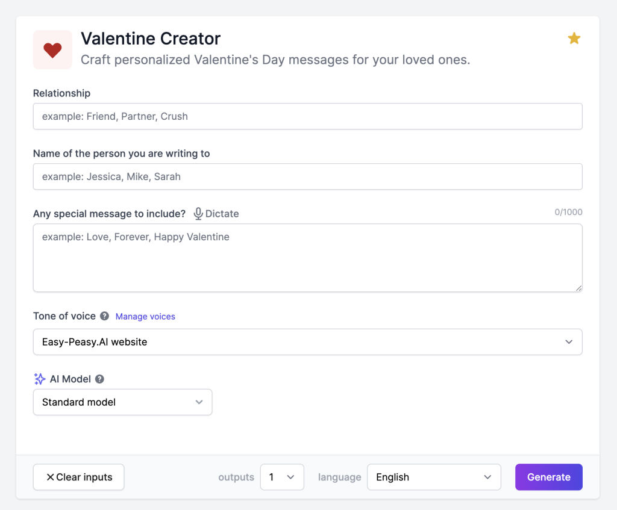
Task: Open the outputs count dropdown
Action: click(281, 477)
